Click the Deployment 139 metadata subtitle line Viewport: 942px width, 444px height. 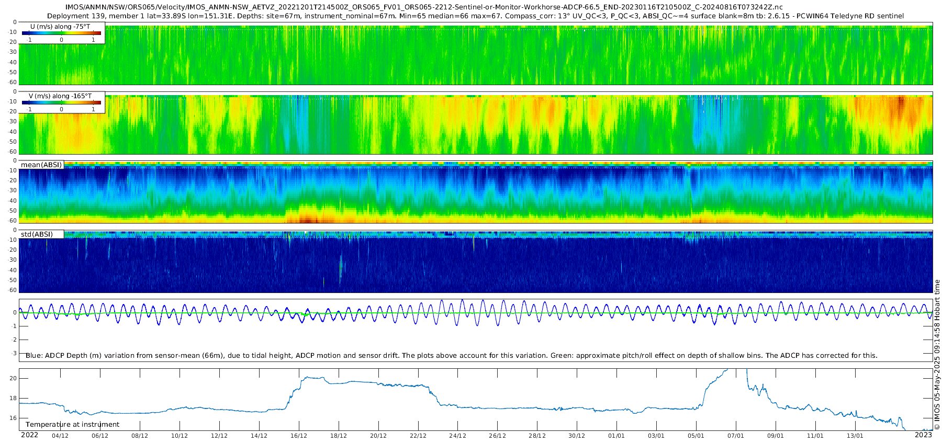pos(475,16)
